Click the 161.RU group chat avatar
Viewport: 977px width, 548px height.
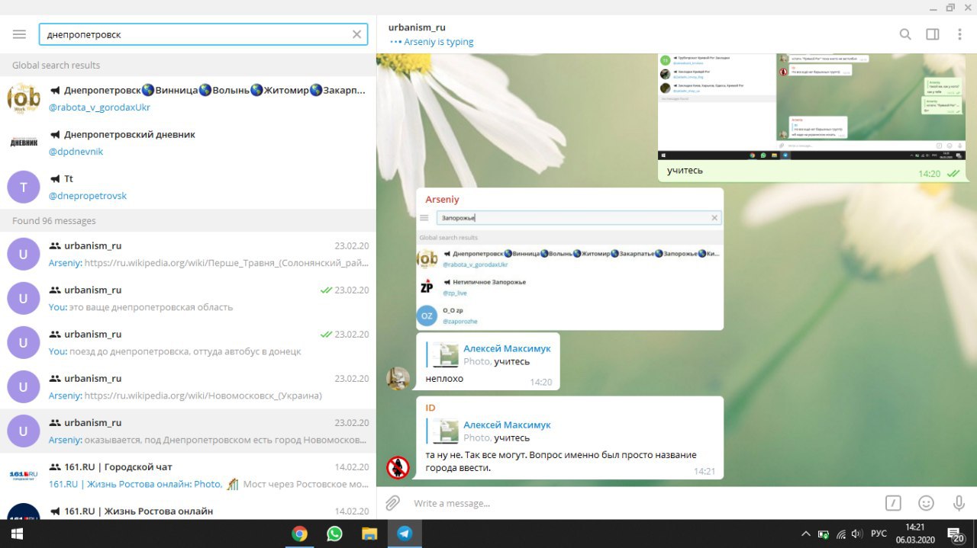click(24, 476)
